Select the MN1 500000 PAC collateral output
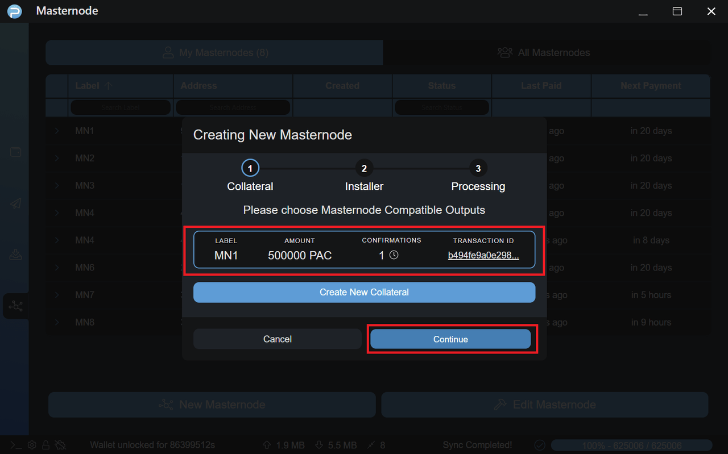 coord(364,249)
